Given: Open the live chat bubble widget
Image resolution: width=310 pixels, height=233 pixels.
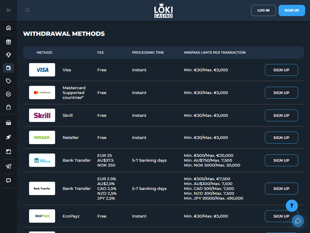Looking at the screenshot, I should [298, 221].
